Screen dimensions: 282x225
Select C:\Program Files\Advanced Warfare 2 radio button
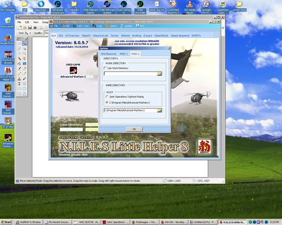point(107,103)
